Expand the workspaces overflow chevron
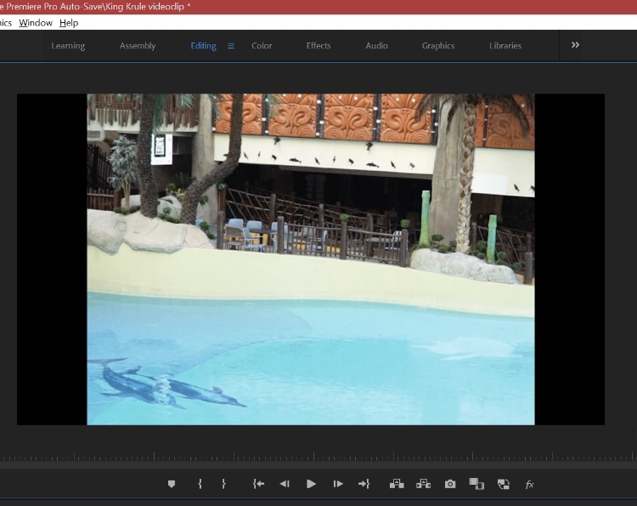637x506 pixels. [575, 45]
